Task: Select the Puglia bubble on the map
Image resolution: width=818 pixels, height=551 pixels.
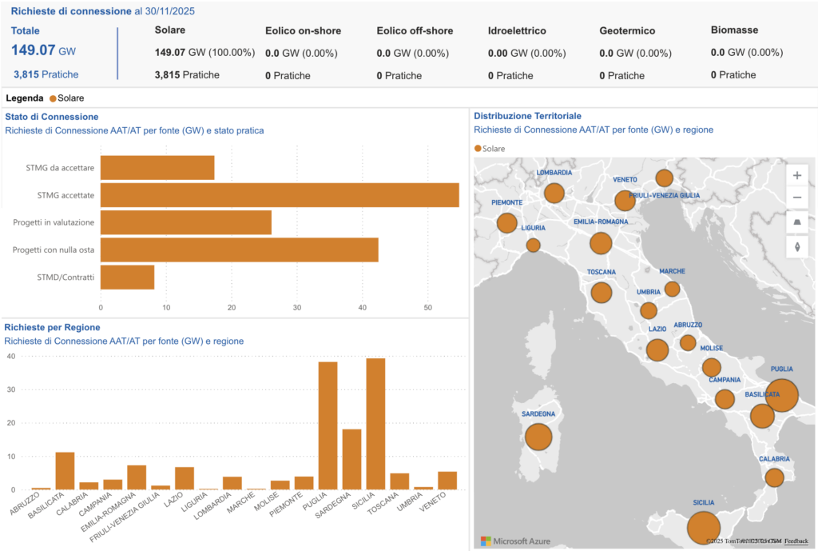Action: tap(782, 395)
